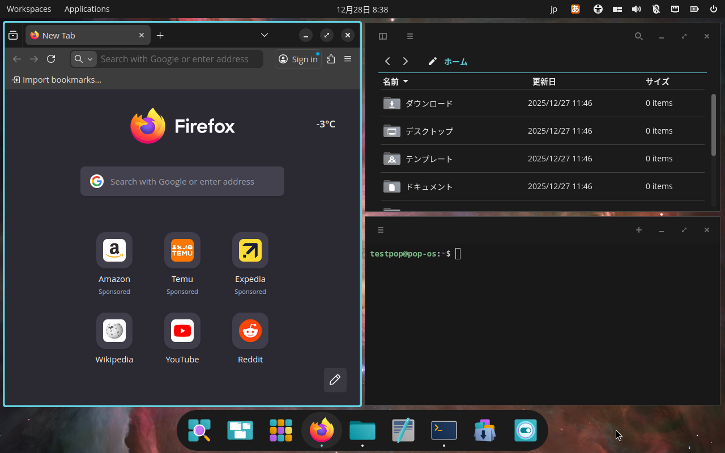Image resolution: width=725 pixels, height=453 pixels.
Task: Click the Sign in button
Action: (298, 59)
